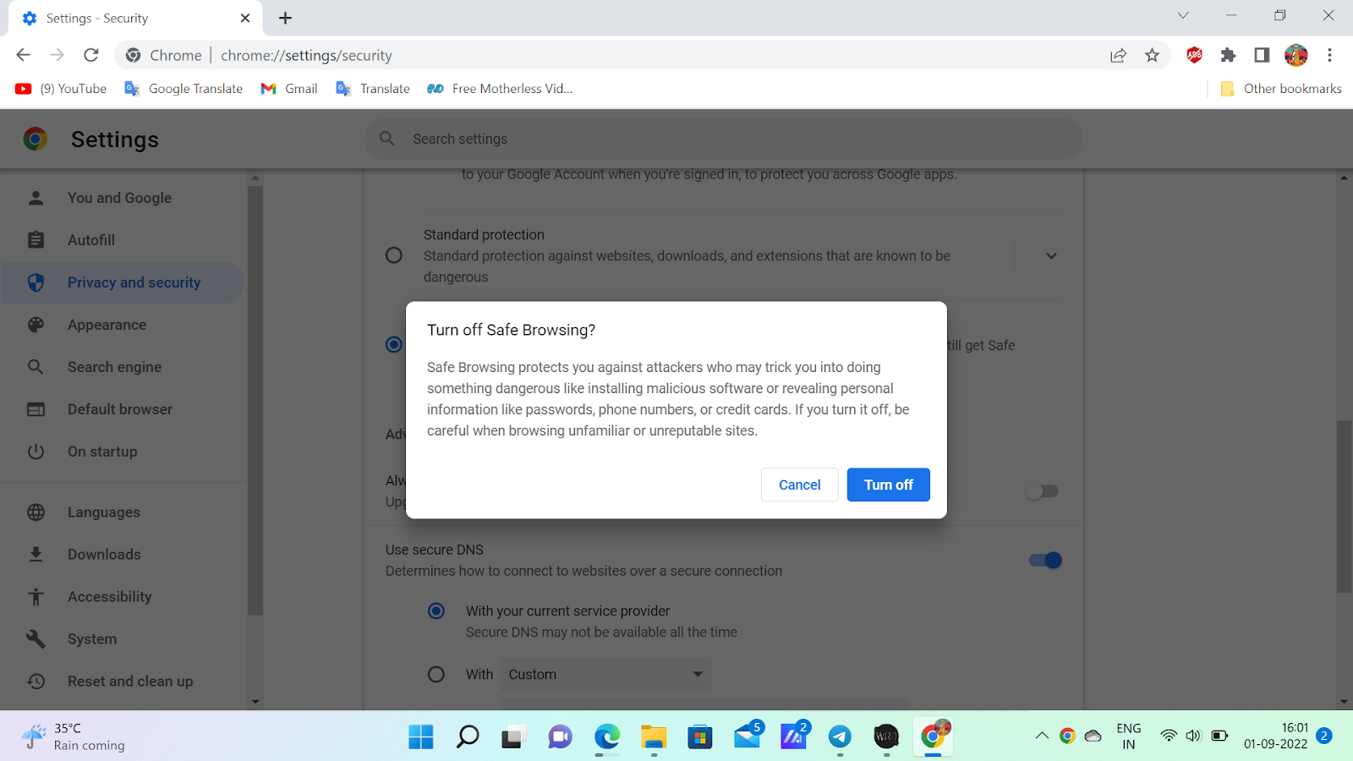Open the YouTube bookmark
Image resolution: width=1353 pixels, height=761 pixels.
(61, 89)
